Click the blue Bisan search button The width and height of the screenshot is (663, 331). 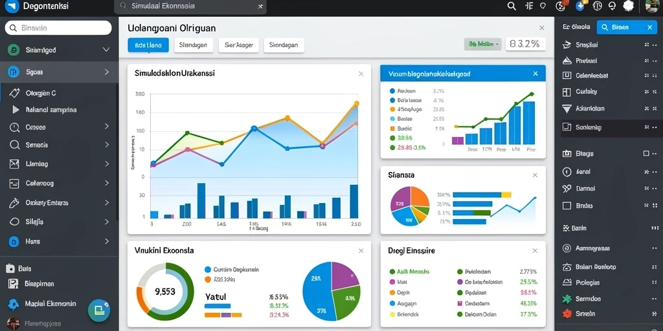click(627, 27)
